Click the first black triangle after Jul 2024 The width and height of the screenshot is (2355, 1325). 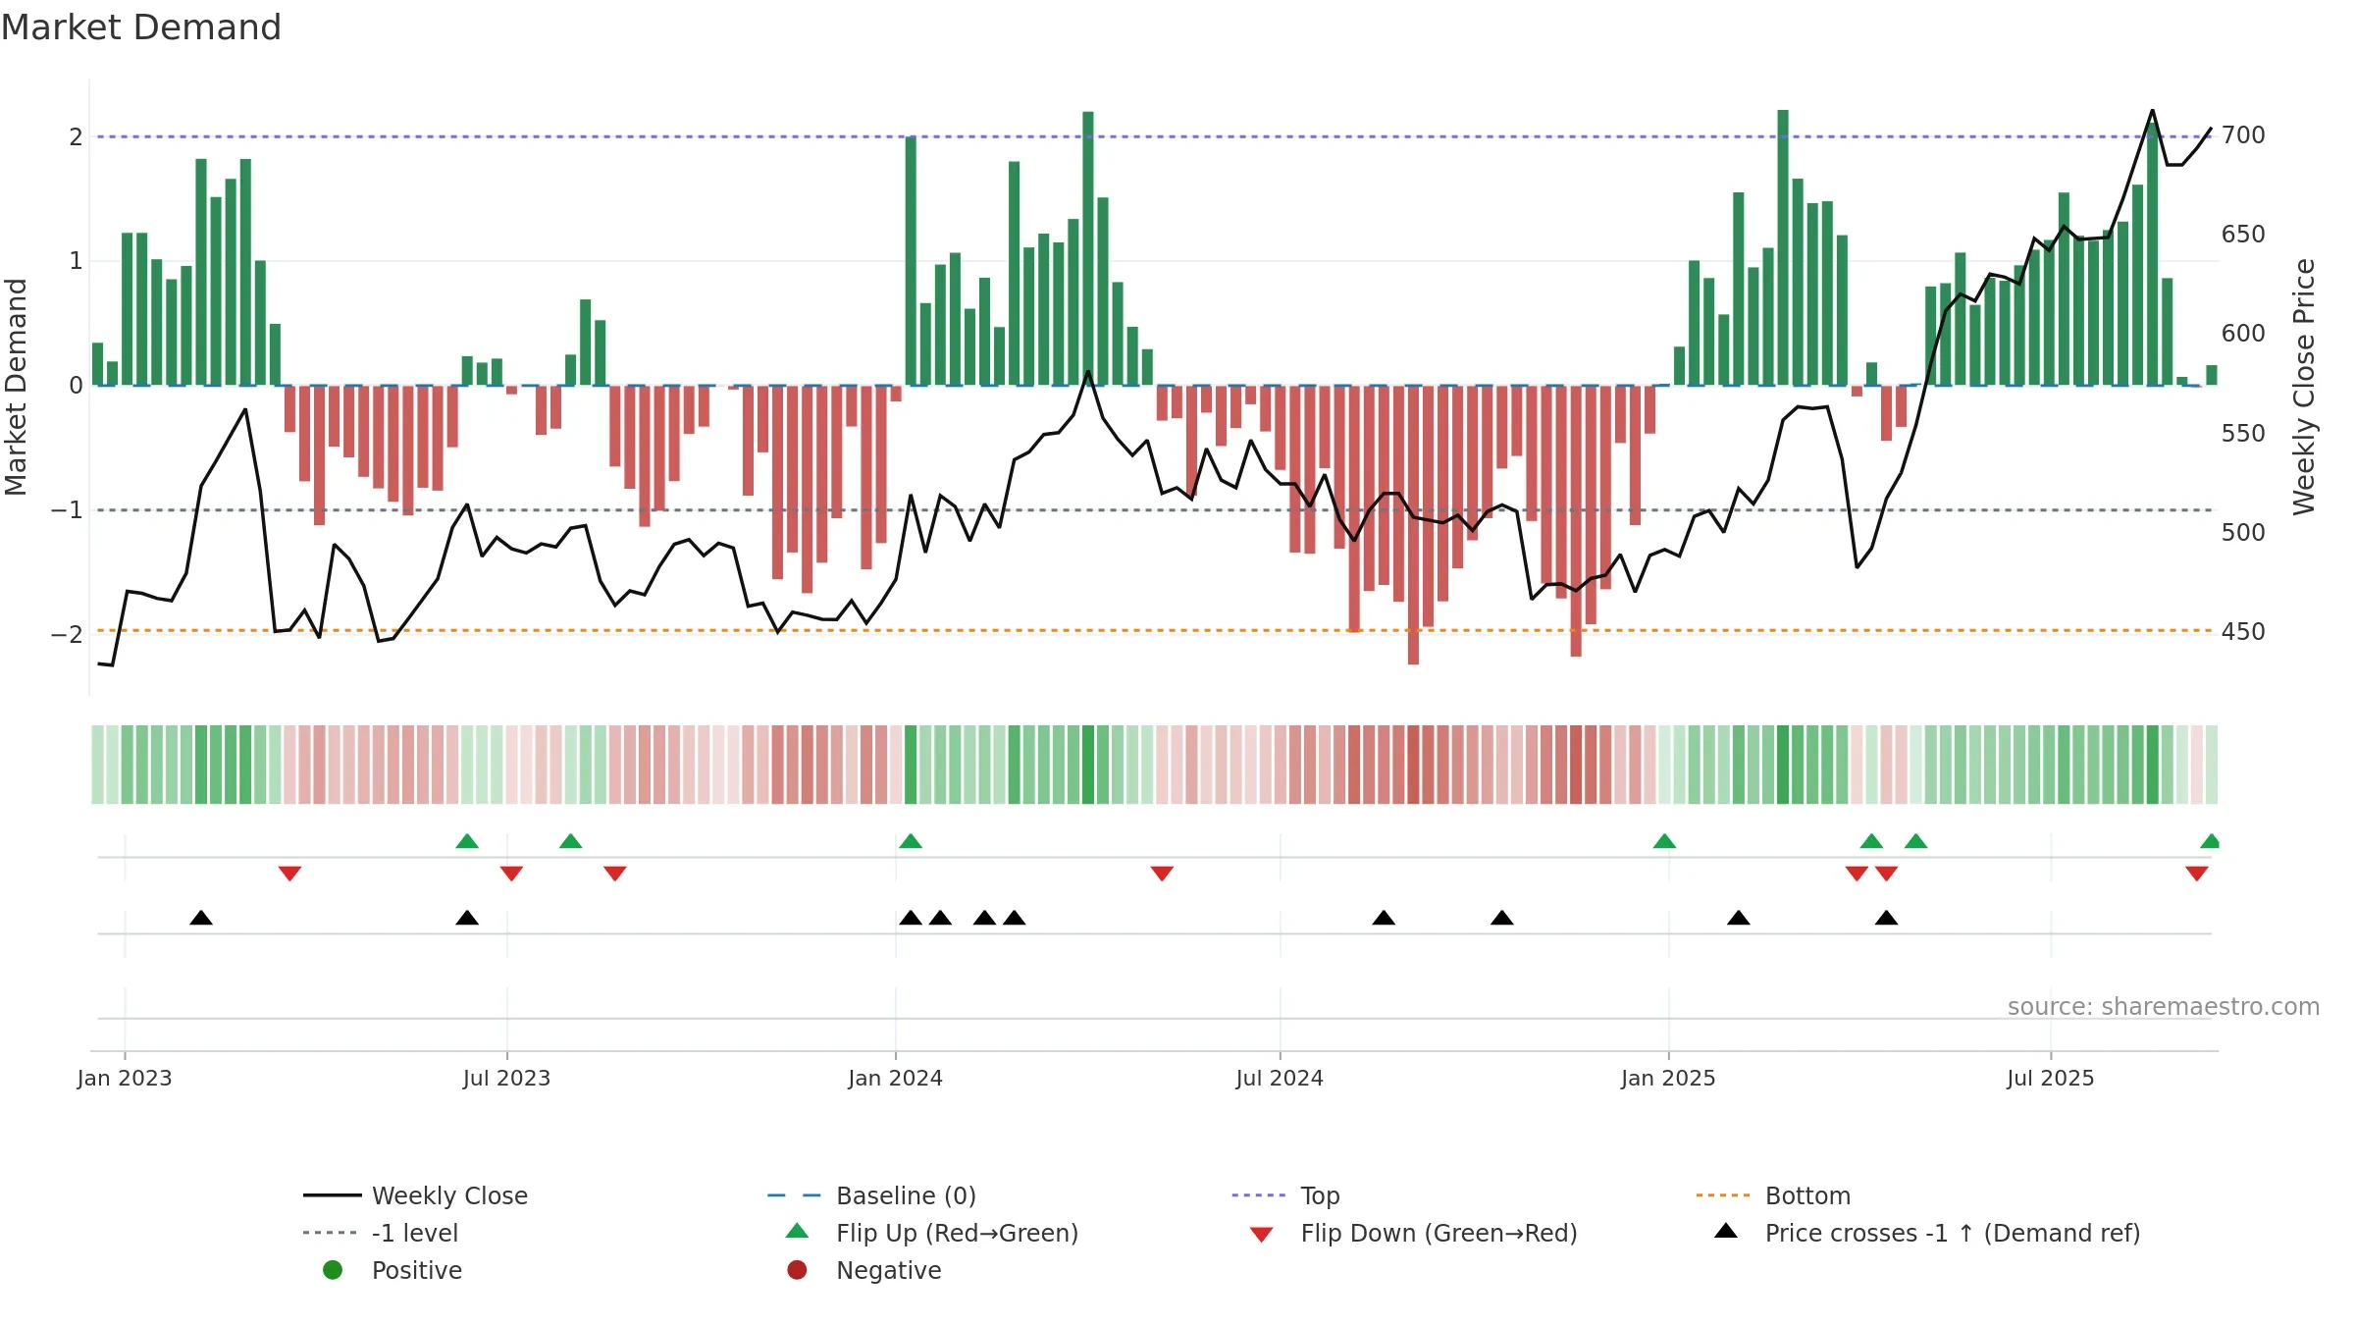[1384, 918]
